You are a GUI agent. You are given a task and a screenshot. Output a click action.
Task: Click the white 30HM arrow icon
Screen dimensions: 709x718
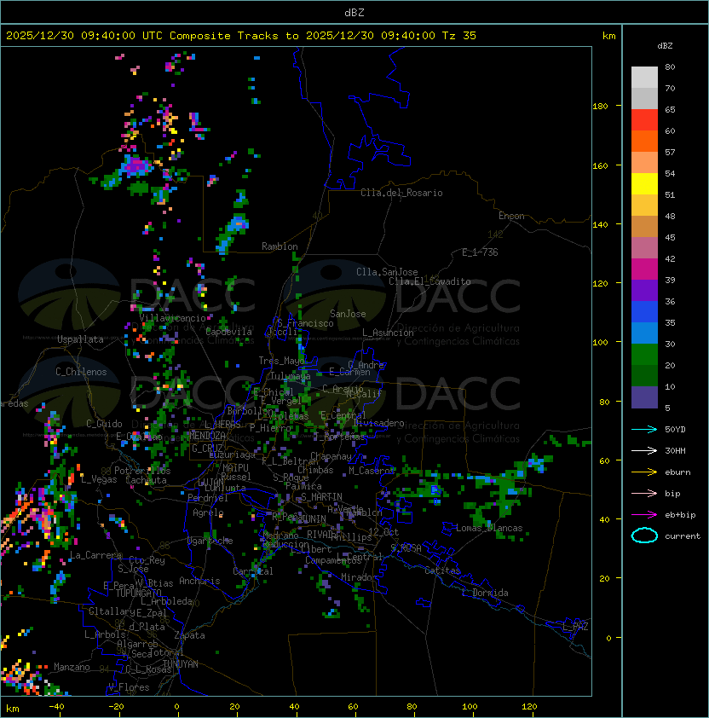[x=644, y=450]
